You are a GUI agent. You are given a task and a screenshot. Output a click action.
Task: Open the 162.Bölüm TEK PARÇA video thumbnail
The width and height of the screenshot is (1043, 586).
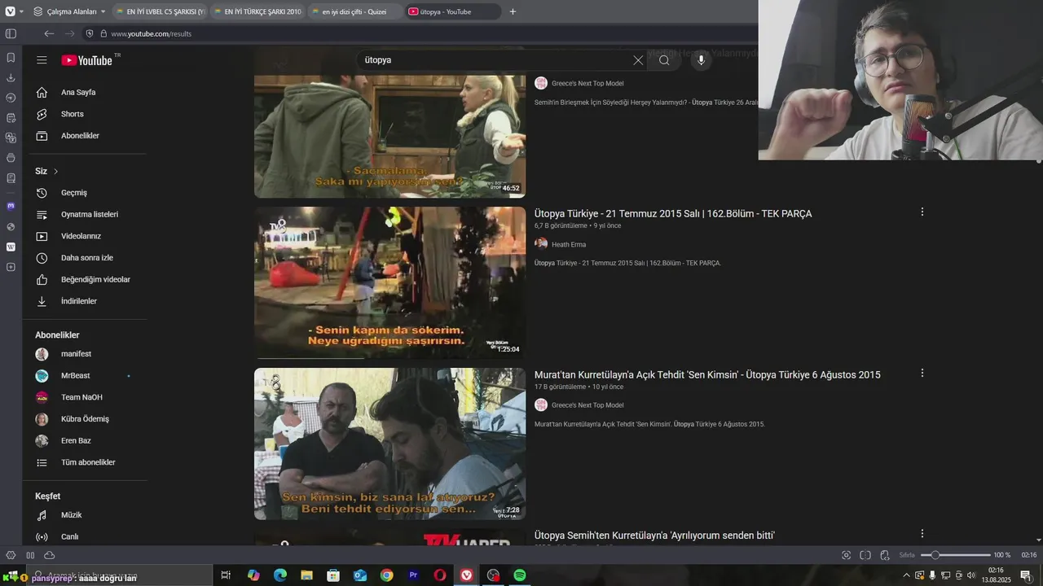(x=389, y=282)
